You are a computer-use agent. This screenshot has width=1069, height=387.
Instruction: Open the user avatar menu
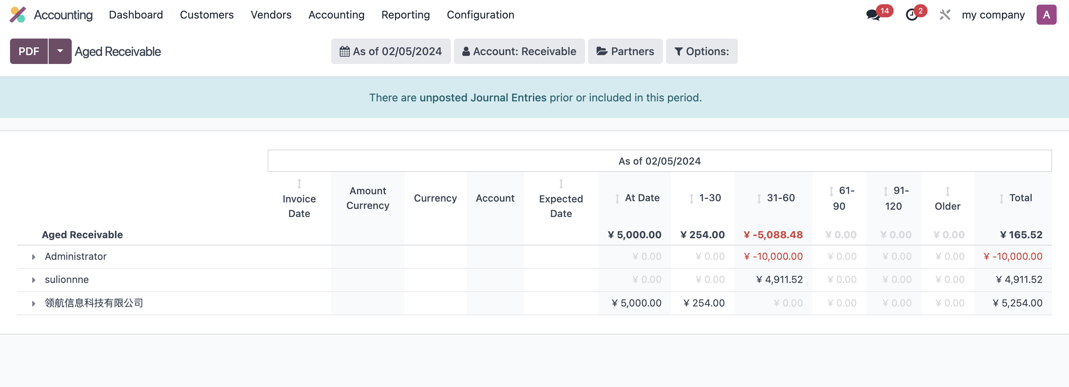coord(1046,15)
